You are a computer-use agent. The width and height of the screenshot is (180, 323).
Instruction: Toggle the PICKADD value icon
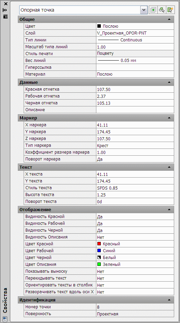point(153,10)
